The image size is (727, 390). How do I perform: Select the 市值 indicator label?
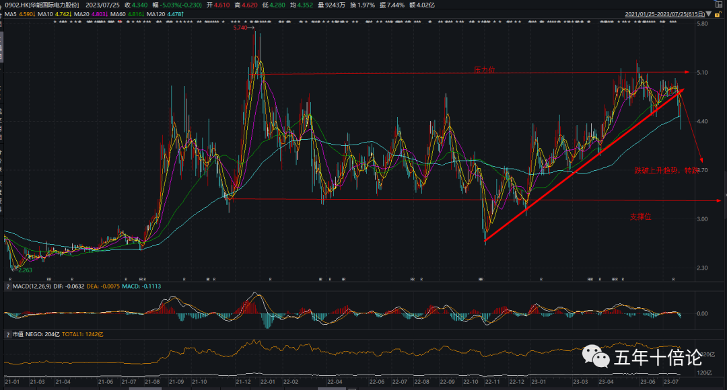point(19,334)
